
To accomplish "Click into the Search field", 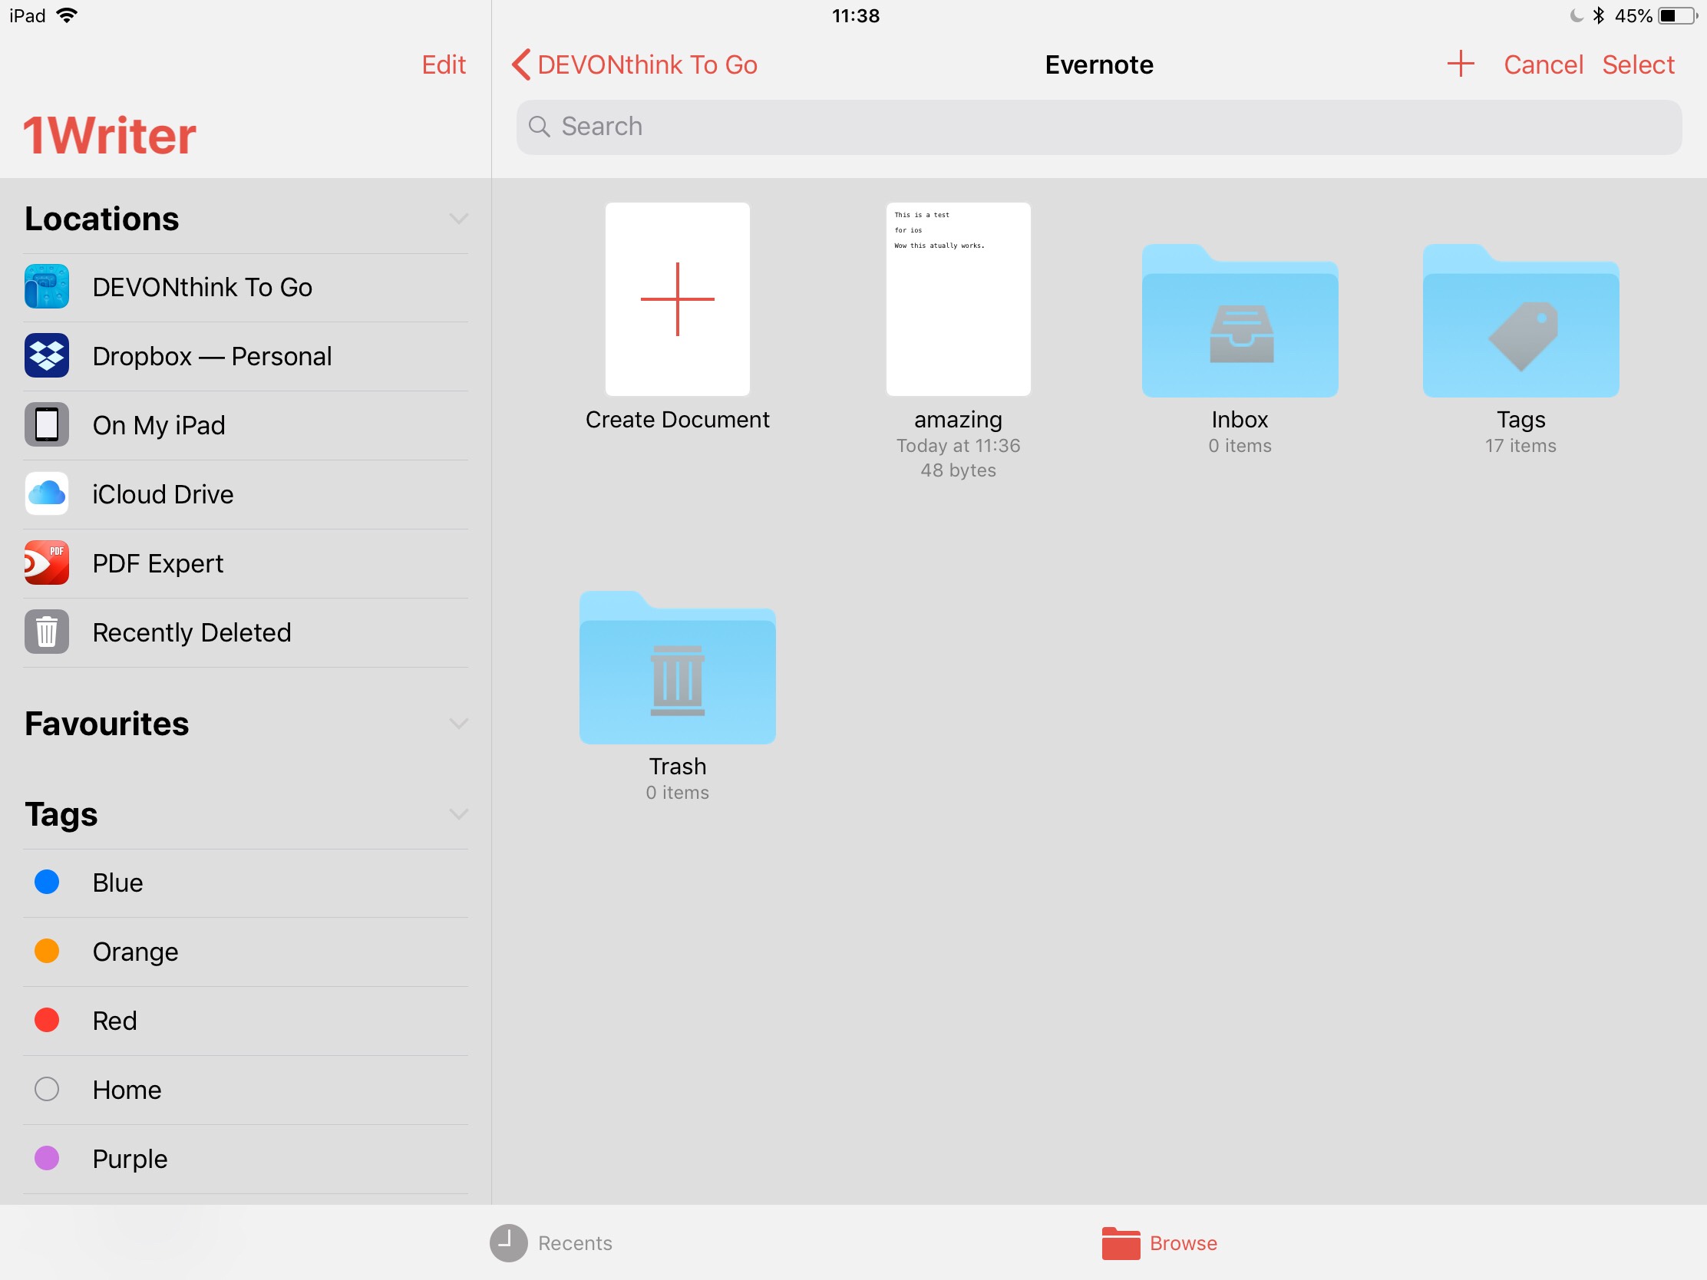I will tap(1098, 127).
